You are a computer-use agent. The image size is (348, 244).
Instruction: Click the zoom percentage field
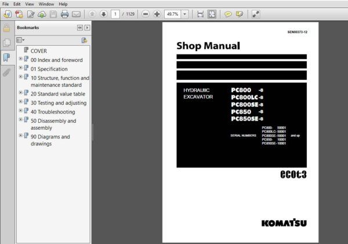[173, 14]
